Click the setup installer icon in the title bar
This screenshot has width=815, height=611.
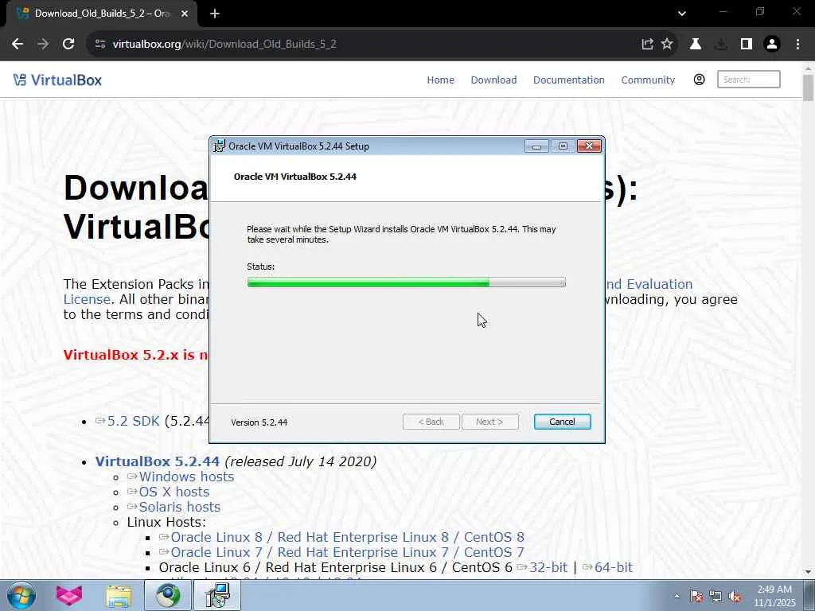(220, 146)
